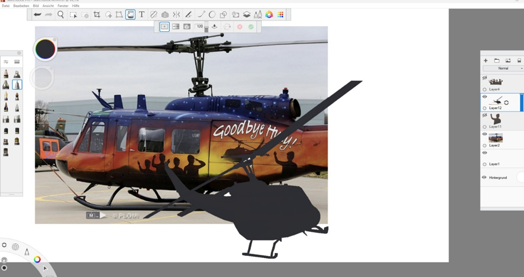The height and width of the screenshot is (277, 524).
Task: Open the Draw Shapes tool
Action: pyautogui.click(x=223, y=14)
